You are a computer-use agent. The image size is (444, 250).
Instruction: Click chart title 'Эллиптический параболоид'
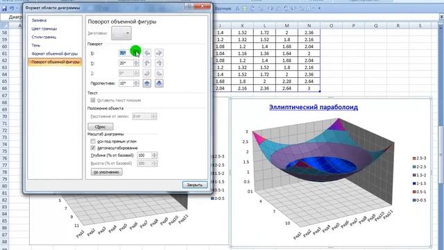pos(314,107)
